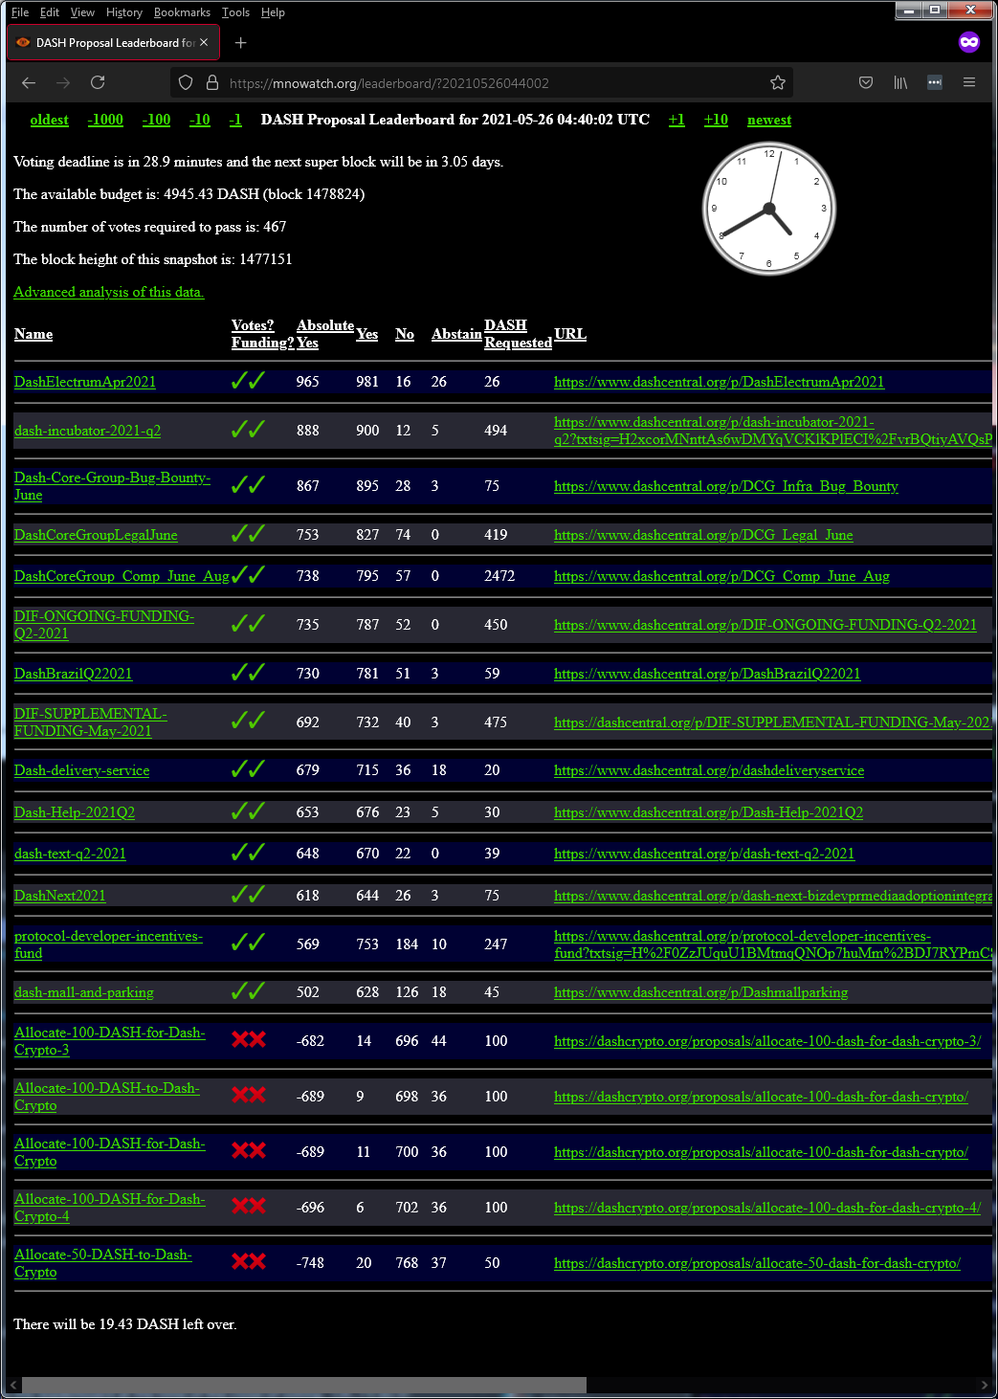
Task: Open the Help menu
Action: (x=273, y=12)
